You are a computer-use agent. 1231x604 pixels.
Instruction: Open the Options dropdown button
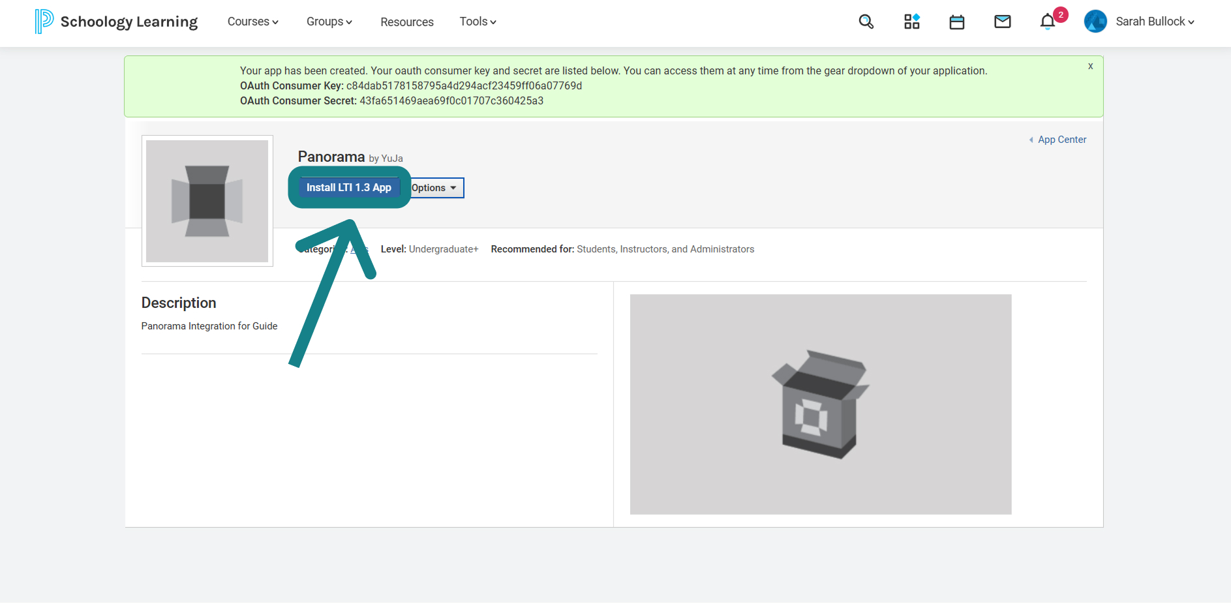435,188
